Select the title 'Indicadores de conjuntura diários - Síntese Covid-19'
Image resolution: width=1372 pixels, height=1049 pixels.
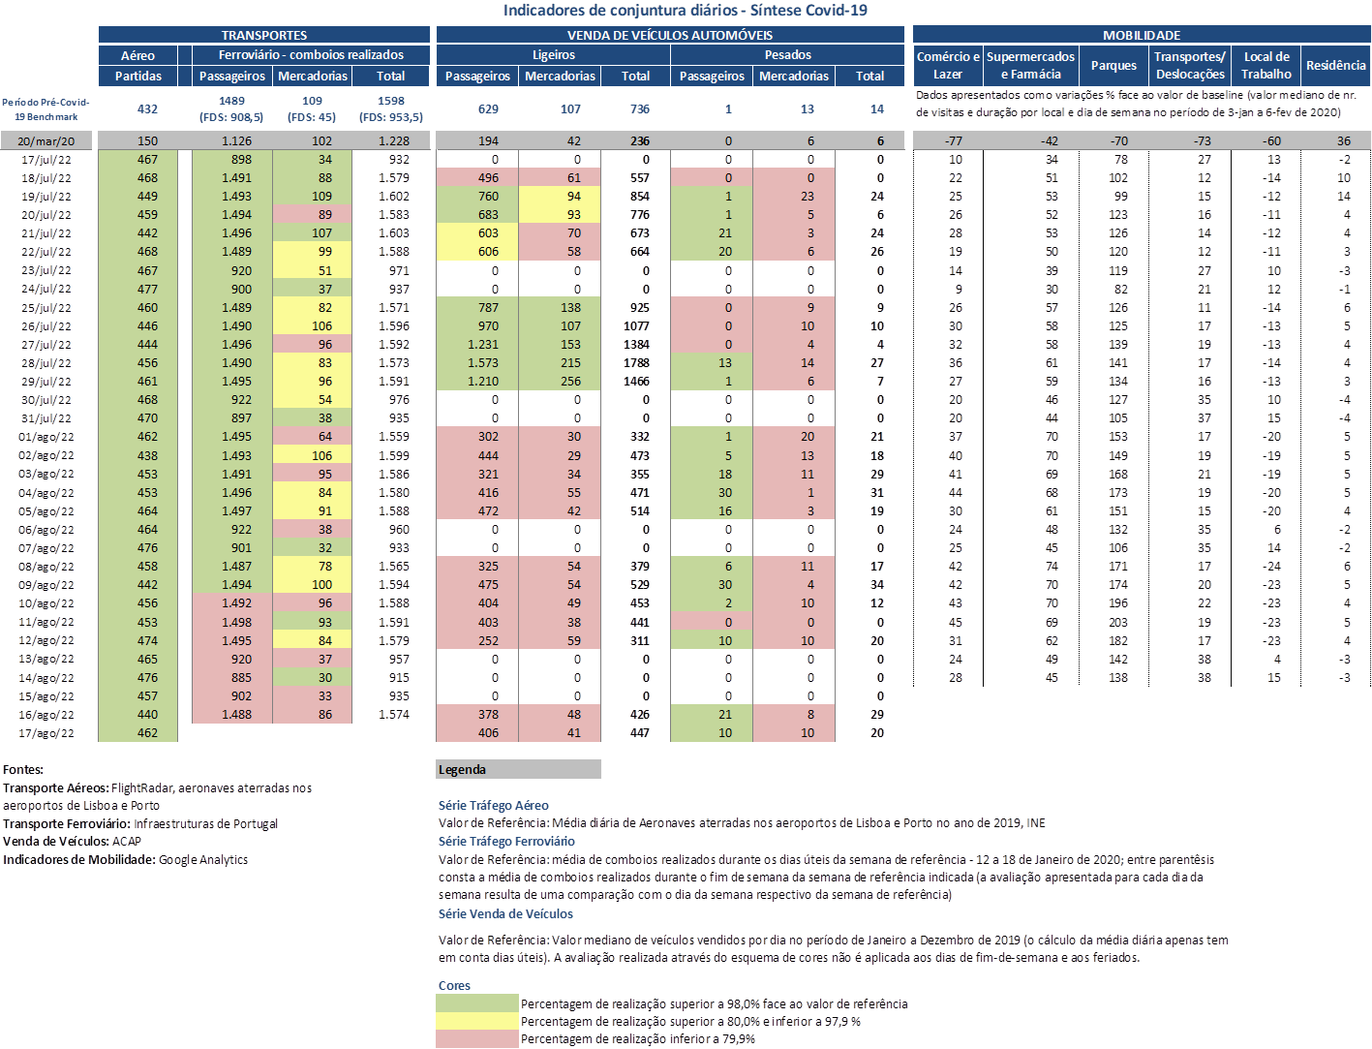[685, 11]
